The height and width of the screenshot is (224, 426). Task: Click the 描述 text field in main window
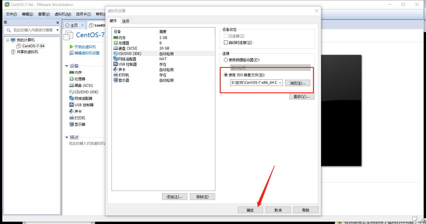pyautogui.click(x=87, y=143)
